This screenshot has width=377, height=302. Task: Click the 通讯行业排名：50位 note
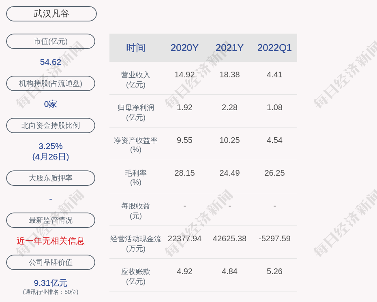51,292
